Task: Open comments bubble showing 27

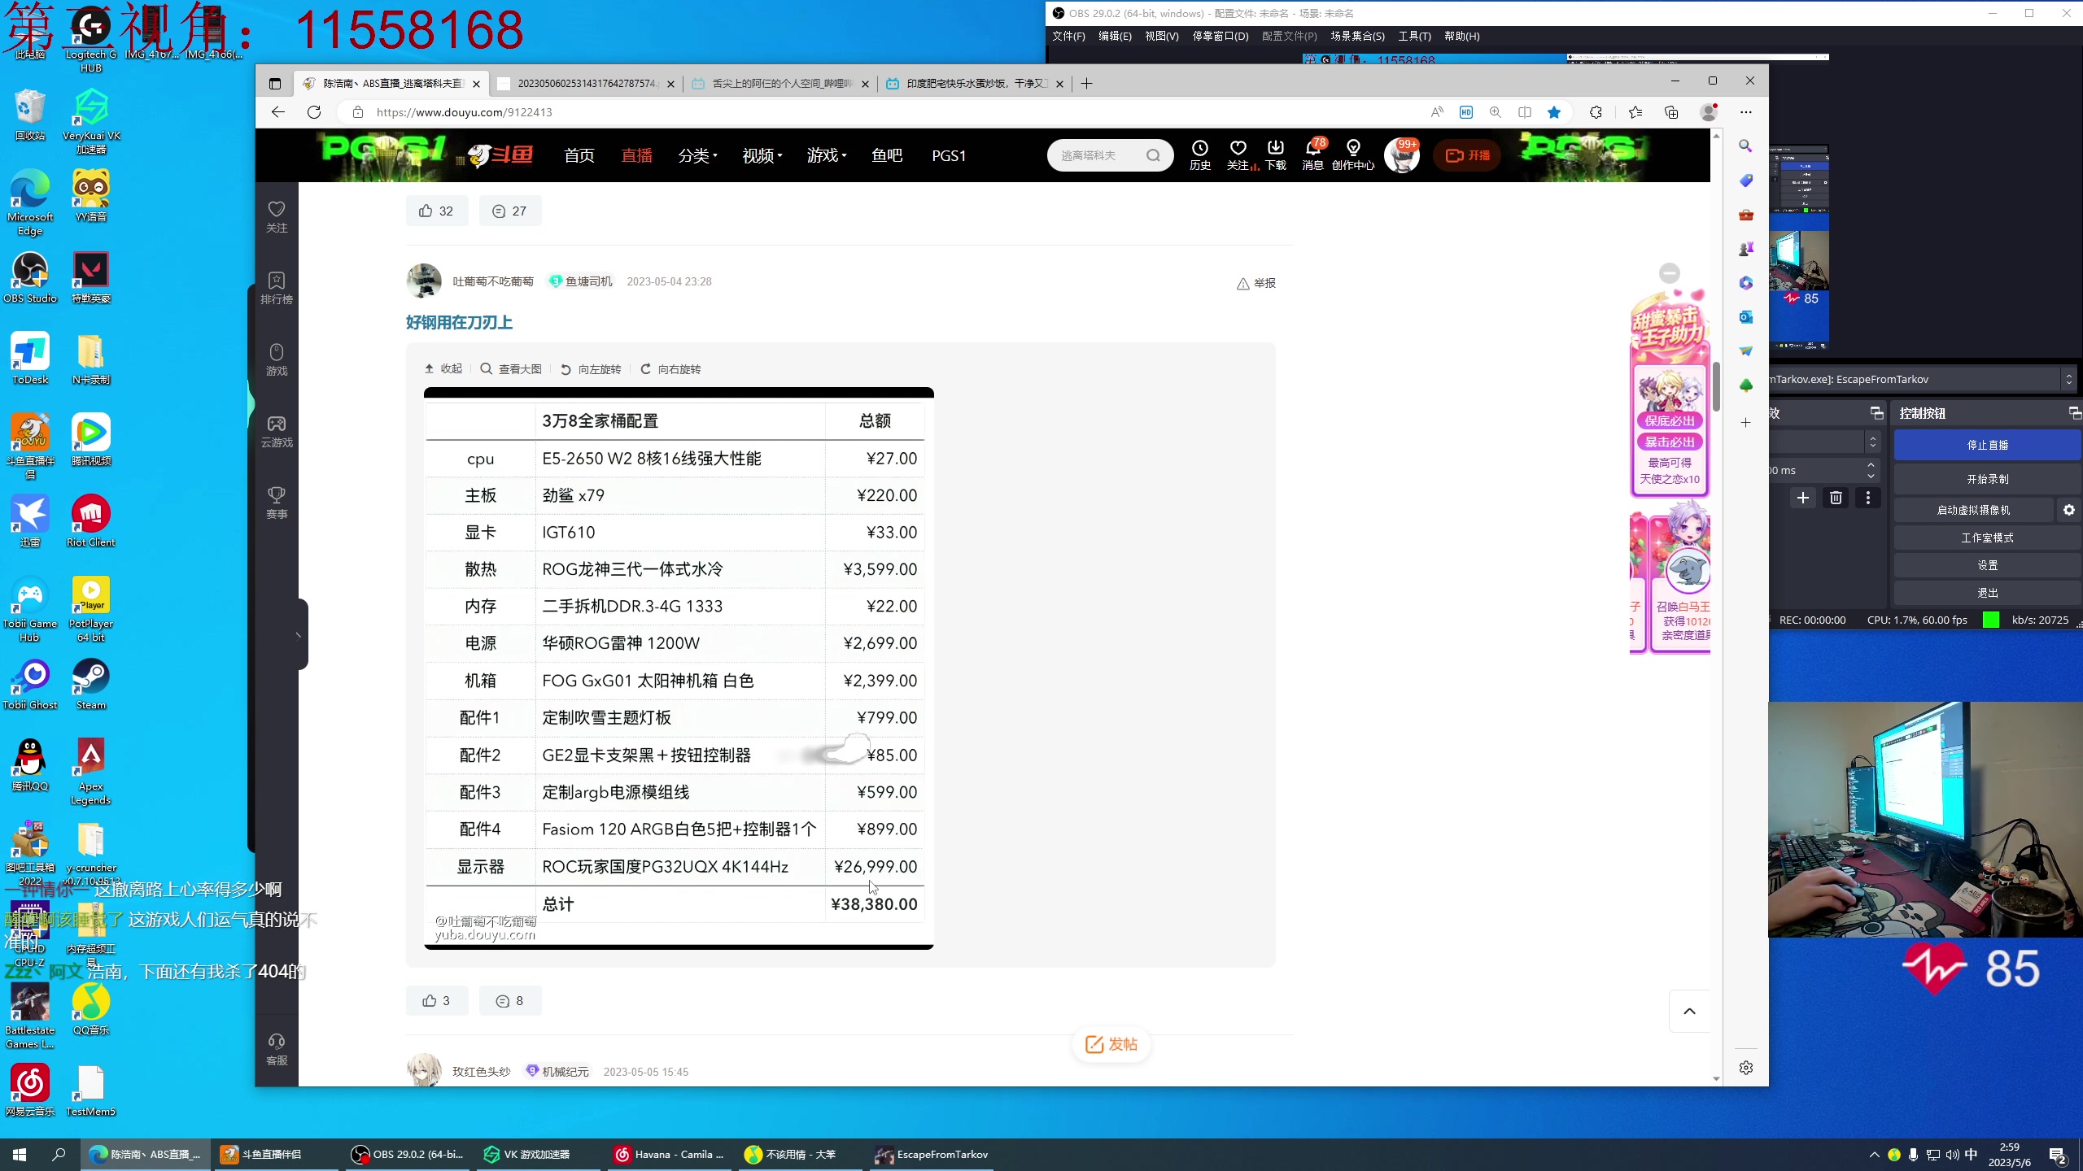Action: coord(509,211)
